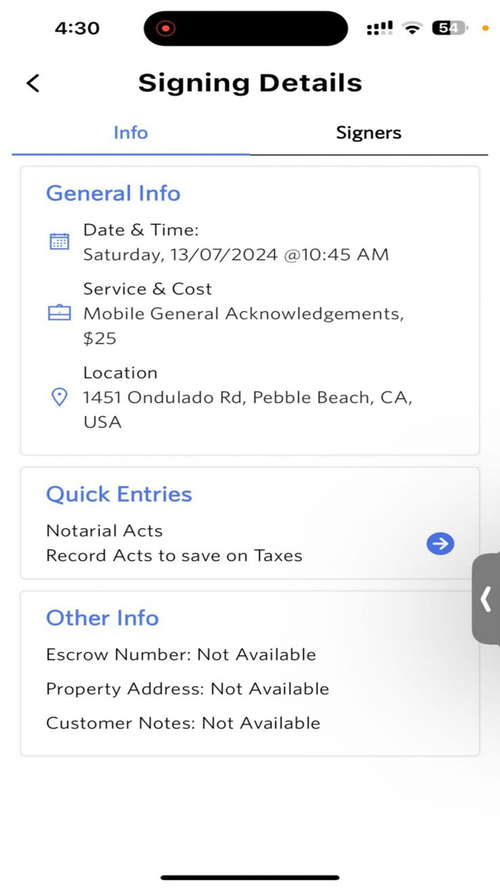Select the Info tab
This screenshot has height=888, width=500.
point(131,133)
